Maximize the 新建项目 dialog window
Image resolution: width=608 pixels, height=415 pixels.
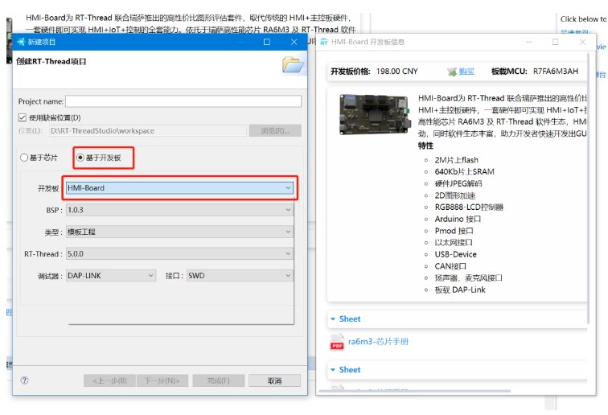[x=267, y=42]
